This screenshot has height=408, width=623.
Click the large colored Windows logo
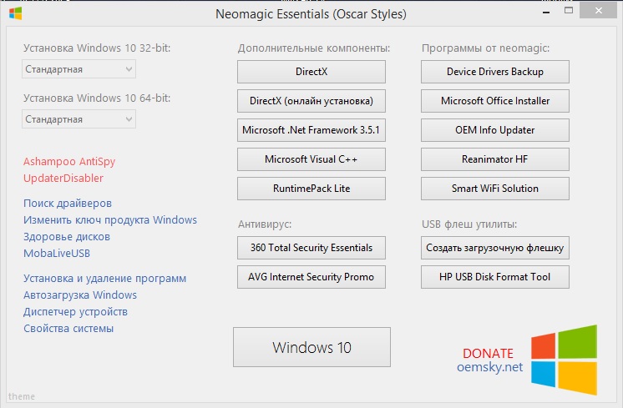pyautogui.click(x=565, y=360)
